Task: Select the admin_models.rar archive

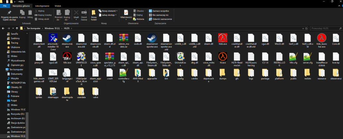Action: pyautogui.click(x=124, y=37)
